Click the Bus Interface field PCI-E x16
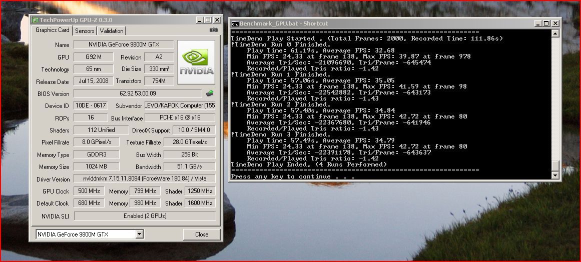 coord(180,117)
